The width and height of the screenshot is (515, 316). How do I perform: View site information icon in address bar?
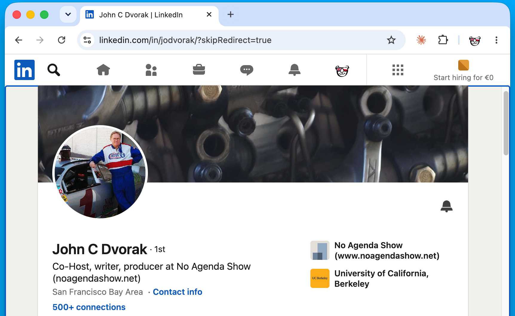87,40
